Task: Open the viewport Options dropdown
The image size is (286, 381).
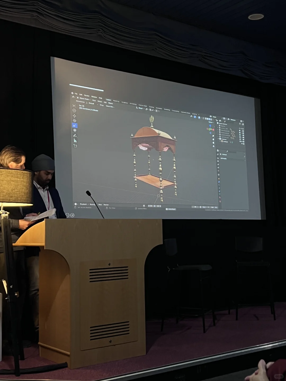Action: tap(211, 122)
